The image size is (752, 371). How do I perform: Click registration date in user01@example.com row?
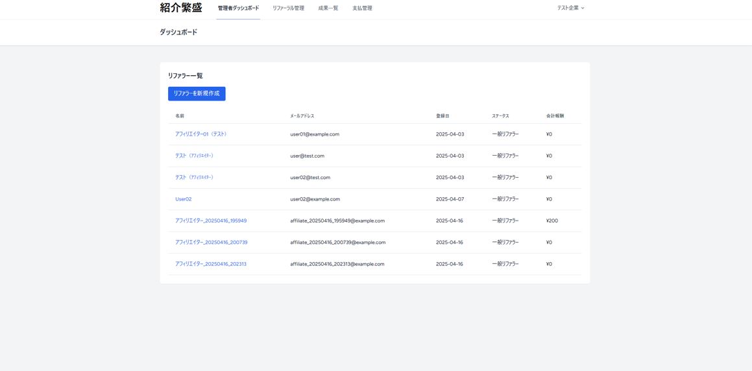[x=450, y=134]
